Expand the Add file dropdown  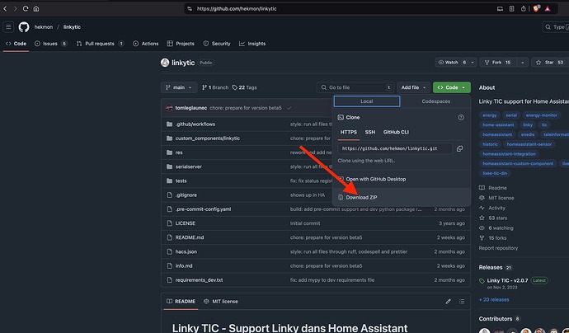click(x=413, y=87)
